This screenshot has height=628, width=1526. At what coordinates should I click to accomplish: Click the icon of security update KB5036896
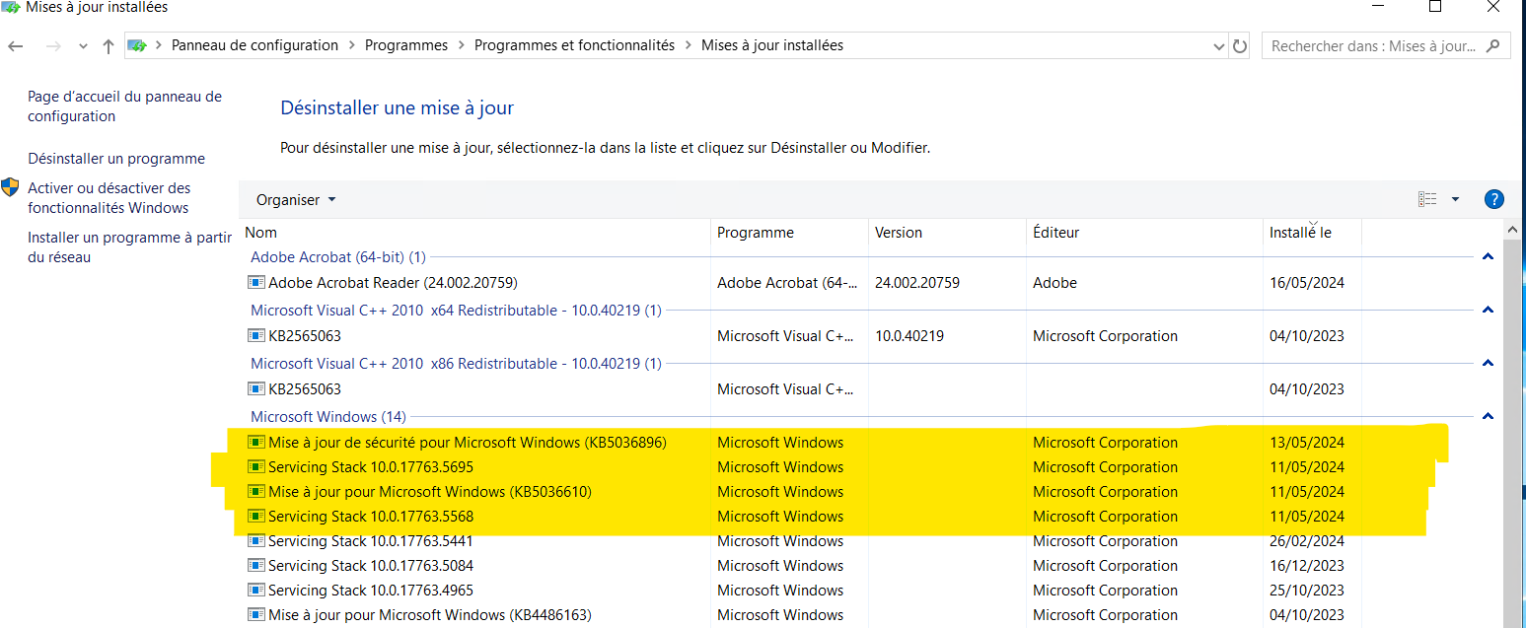click(x=256, y=443)
